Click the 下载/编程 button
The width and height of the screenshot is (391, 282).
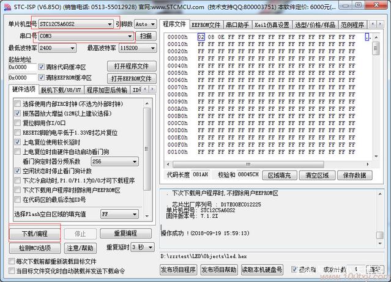[35, 234]
